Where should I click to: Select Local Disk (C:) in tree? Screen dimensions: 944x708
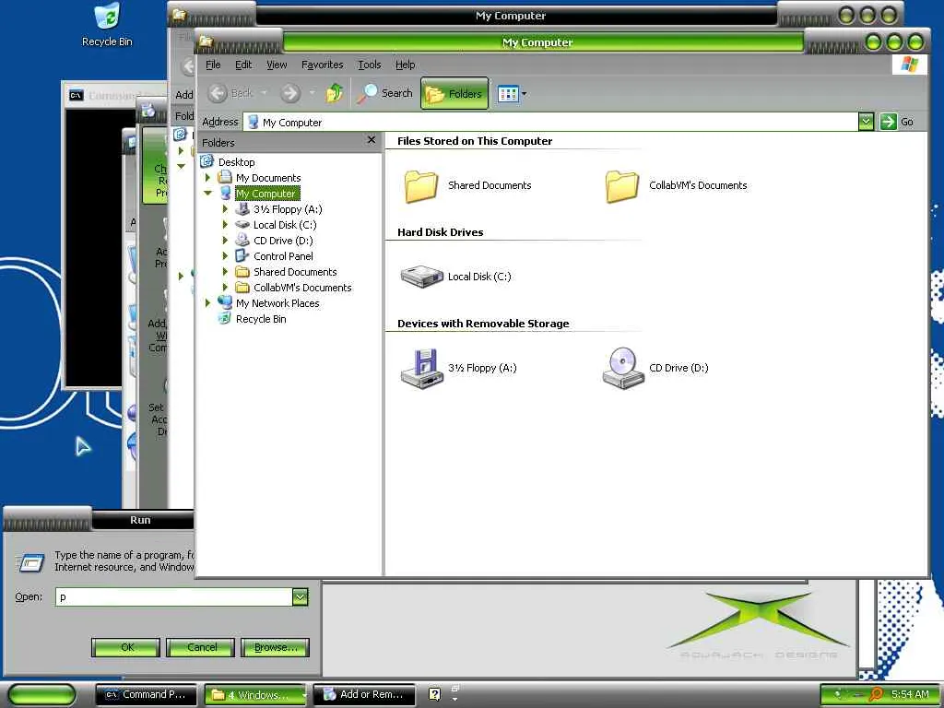pos(285,225)
